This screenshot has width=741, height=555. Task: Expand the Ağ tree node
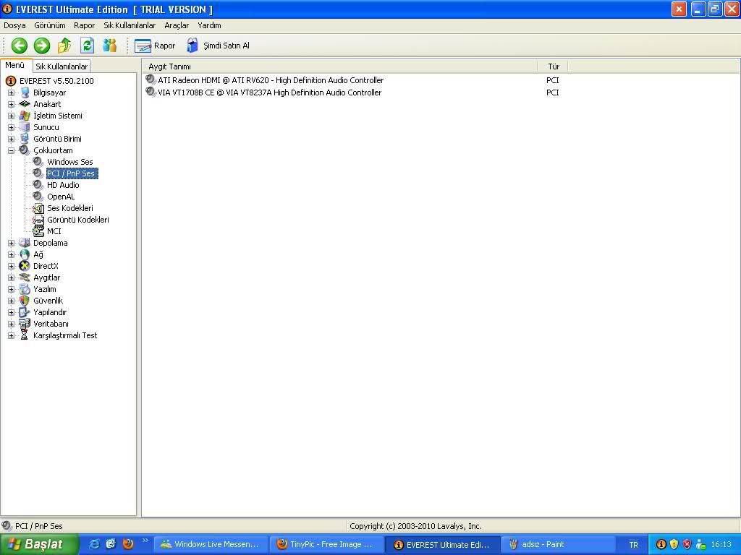(x=11, y=254)
